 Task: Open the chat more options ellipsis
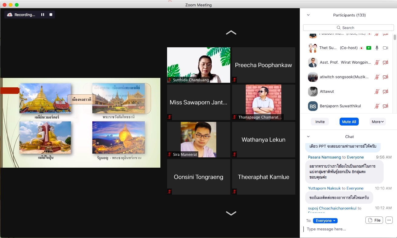[x=389, y=220]
